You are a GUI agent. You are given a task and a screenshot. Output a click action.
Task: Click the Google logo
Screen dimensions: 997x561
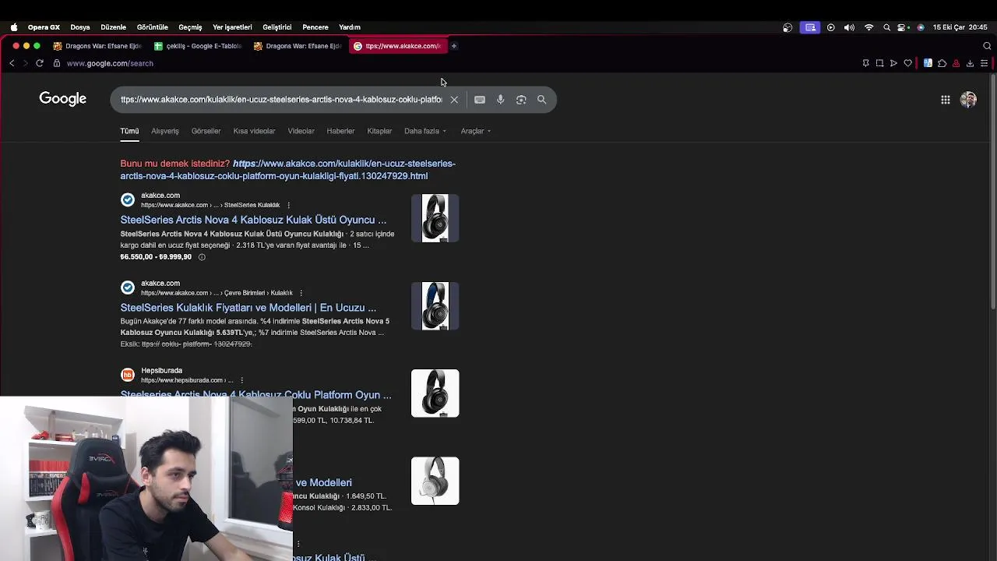click(63, 99)
